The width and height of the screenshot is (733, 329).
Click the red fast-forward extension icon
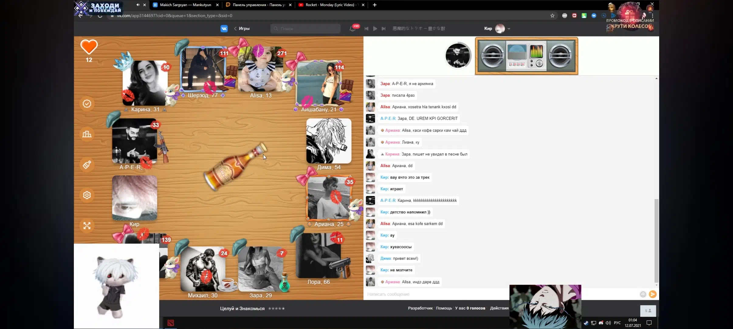pos(574,15)
